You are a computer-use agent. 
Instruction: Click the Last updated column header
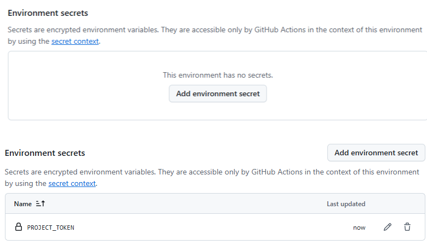click(345, 204)
